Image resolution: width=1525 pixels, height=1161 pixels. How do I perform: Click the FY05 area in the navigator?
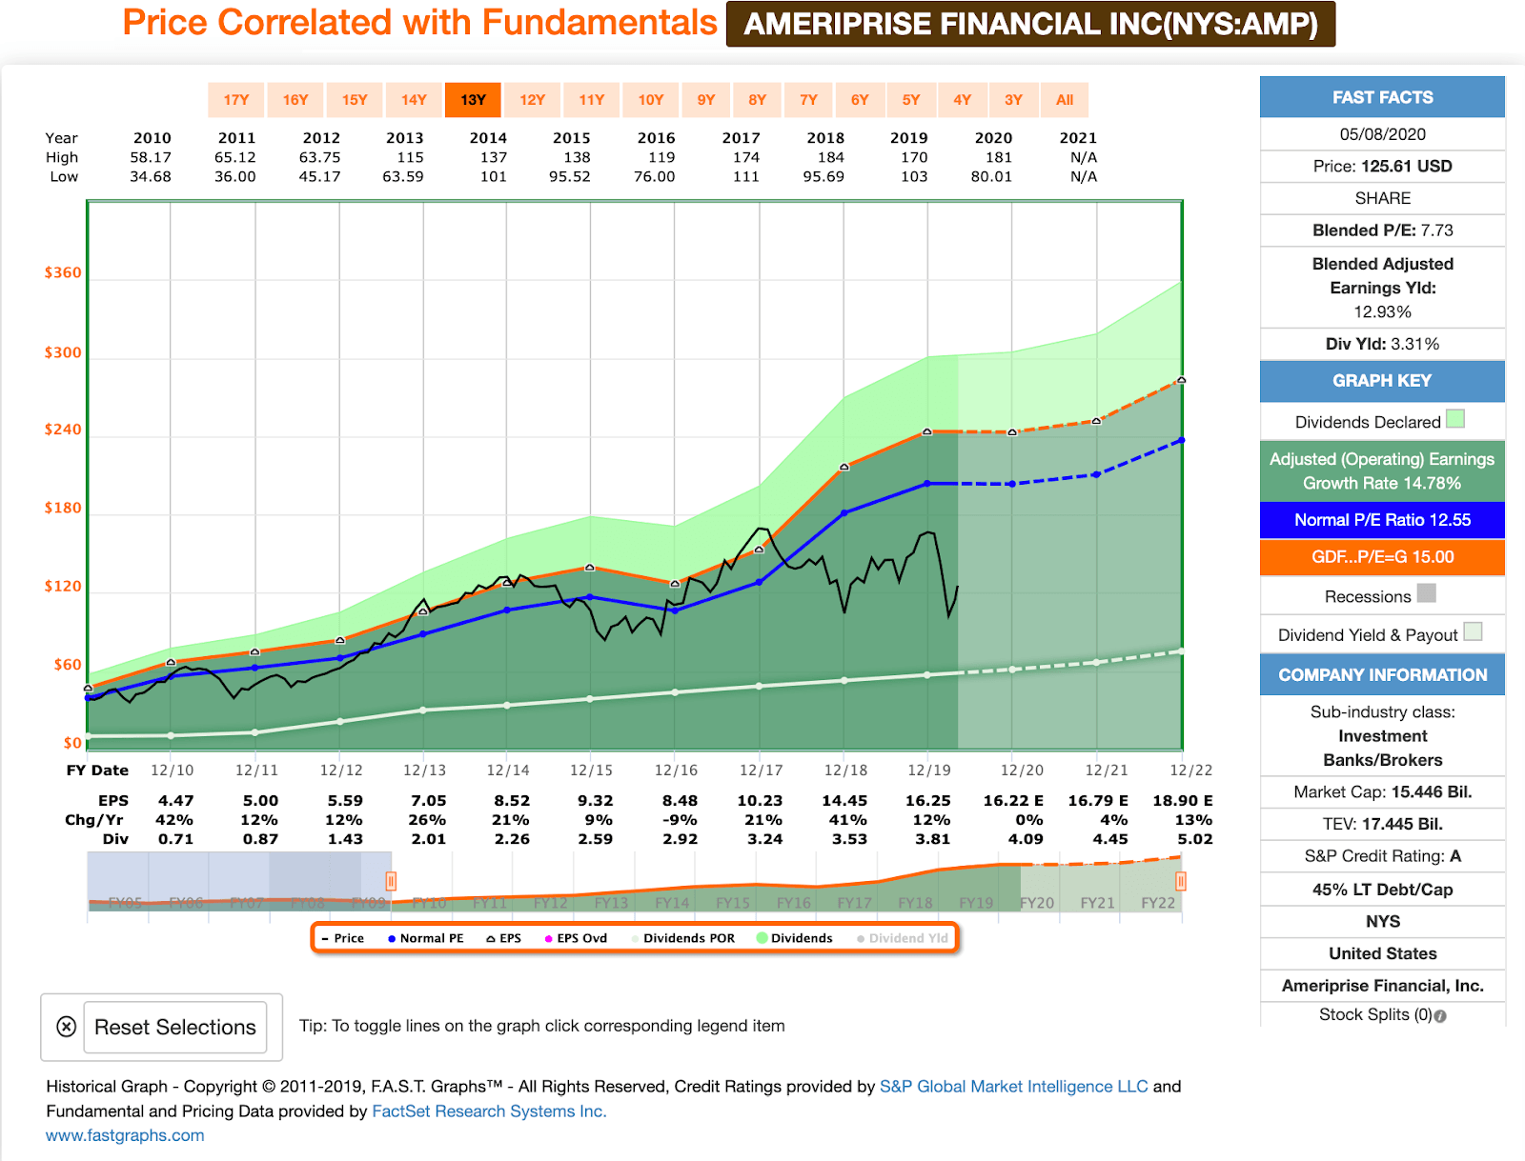coord(125,903)
